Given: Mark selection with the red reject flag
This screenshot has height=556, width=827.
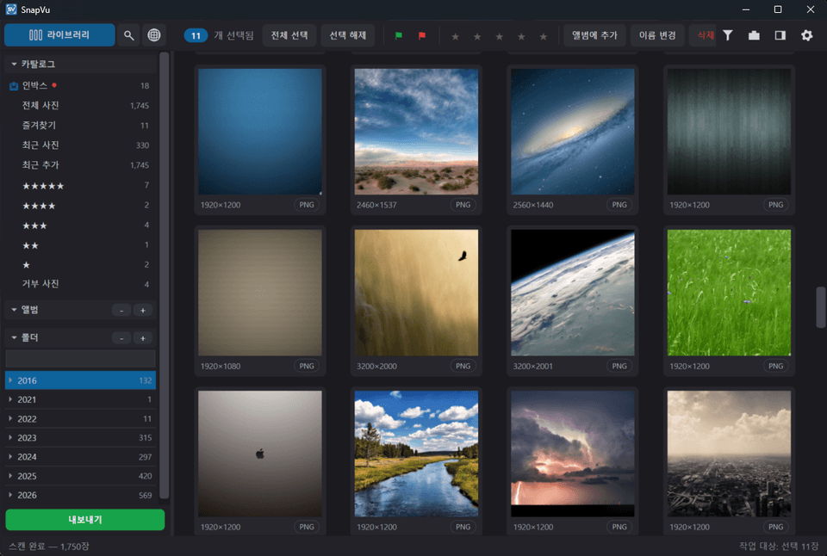Looking at the screenshot, I should coord(422,35).
